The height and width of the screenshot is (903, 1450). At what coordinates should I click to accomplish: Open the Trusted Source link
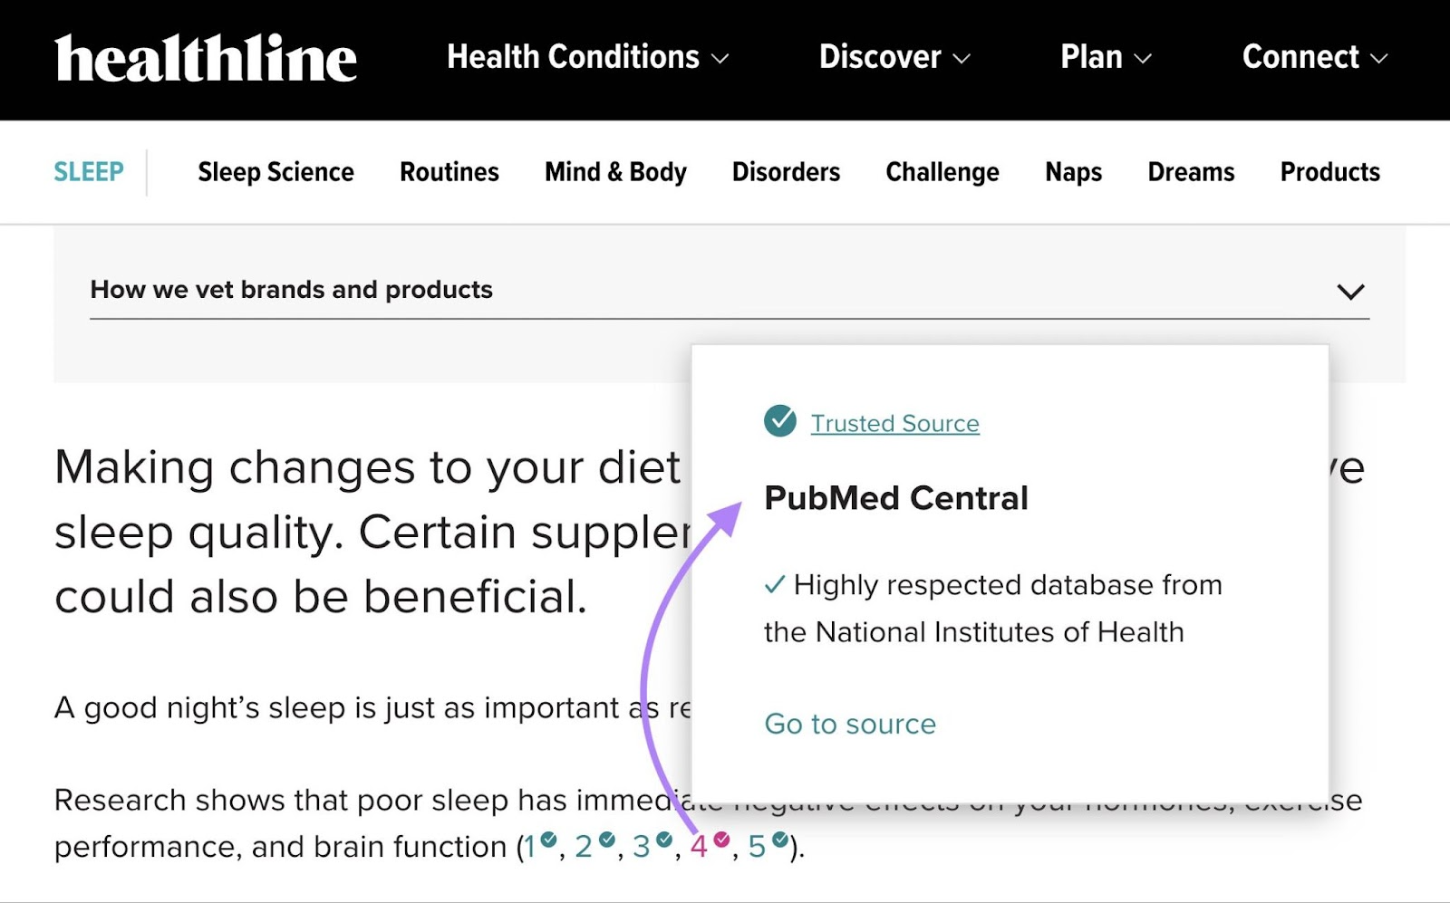coord(893,423)
